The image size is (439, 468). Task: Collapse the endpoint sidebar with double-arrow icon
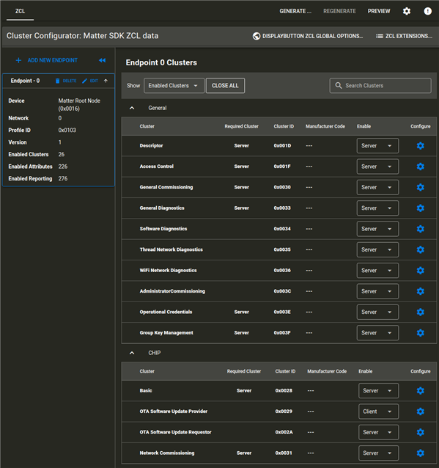point(103,60)
